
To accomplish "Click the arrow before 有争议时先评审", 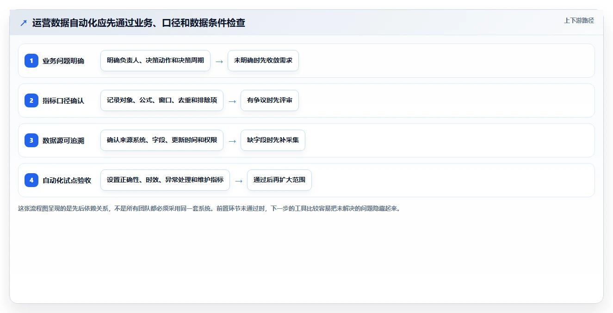I will pyautogui.click(x=232, y=101).
